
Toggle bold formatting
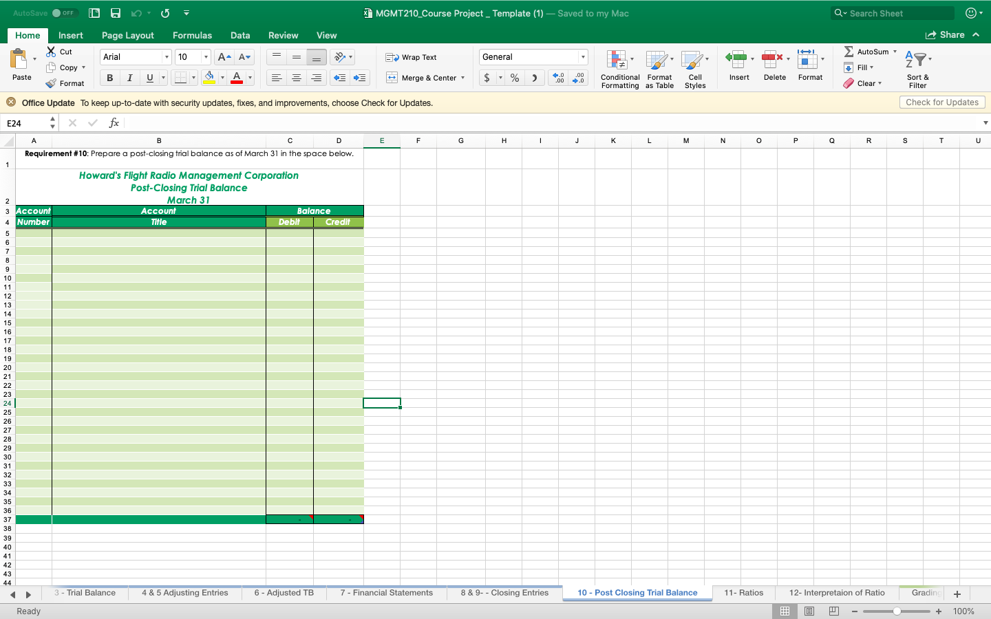pos(109,78)
